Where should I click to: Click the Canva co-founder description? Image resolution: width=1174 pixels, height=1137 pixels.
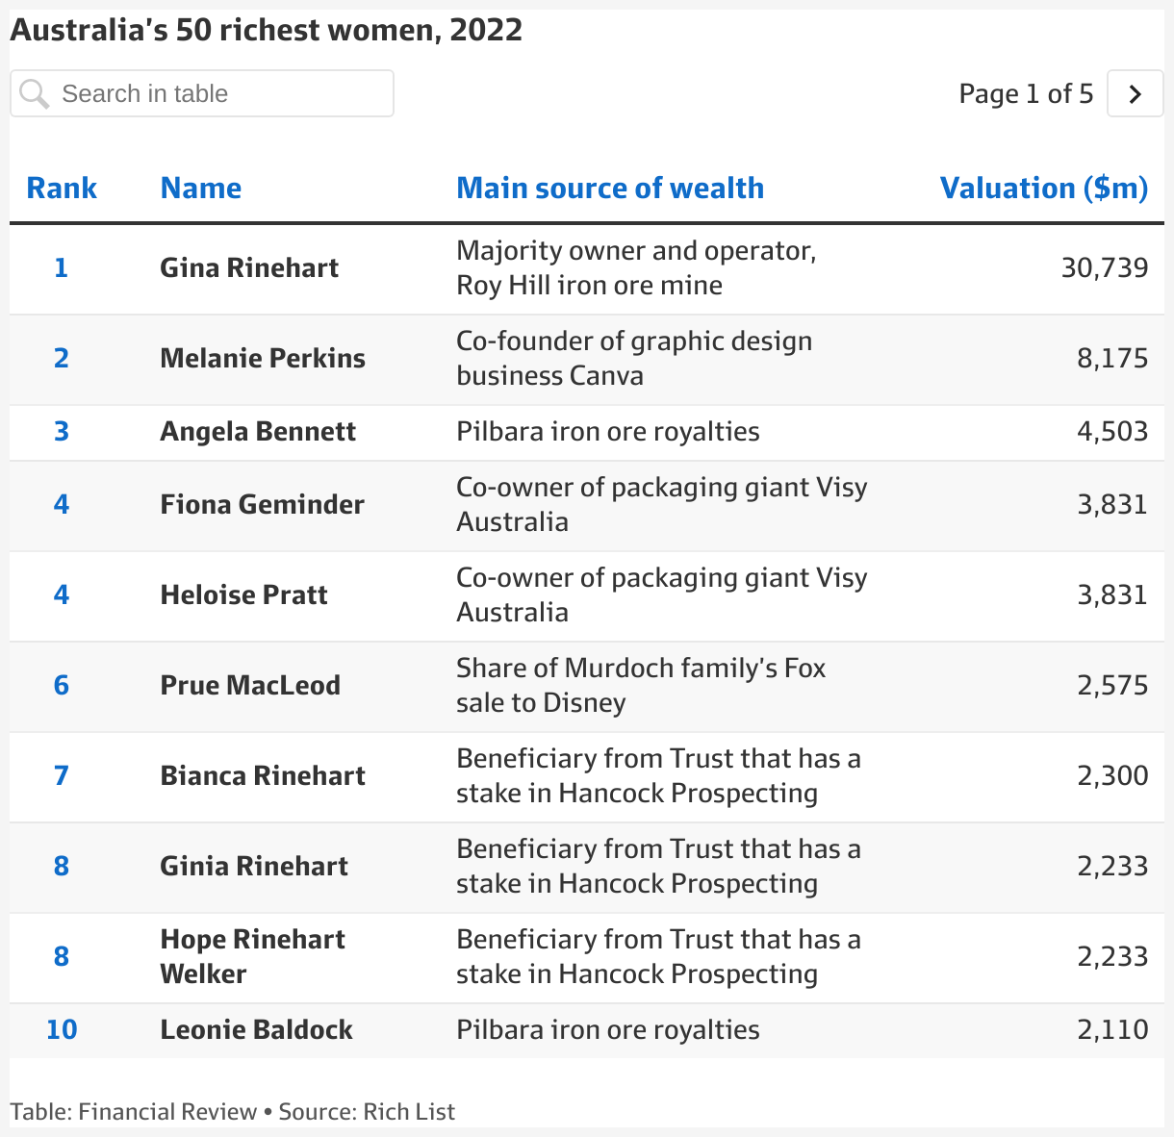tap(634, 358)
